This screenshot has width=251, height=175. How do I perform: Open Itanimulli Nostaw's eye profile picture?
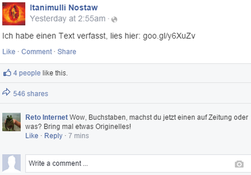[14, 14]
